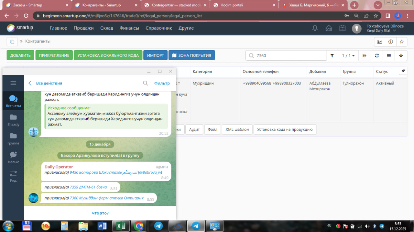Open Склад menu
The image size is (414, 232).
click(x=107, y=28)
